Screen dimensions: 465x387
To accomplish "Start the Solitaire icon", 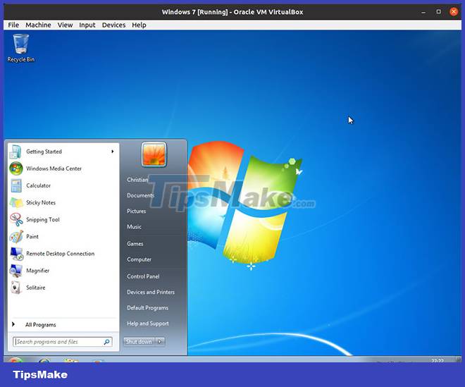I will (x=16, y=288).
